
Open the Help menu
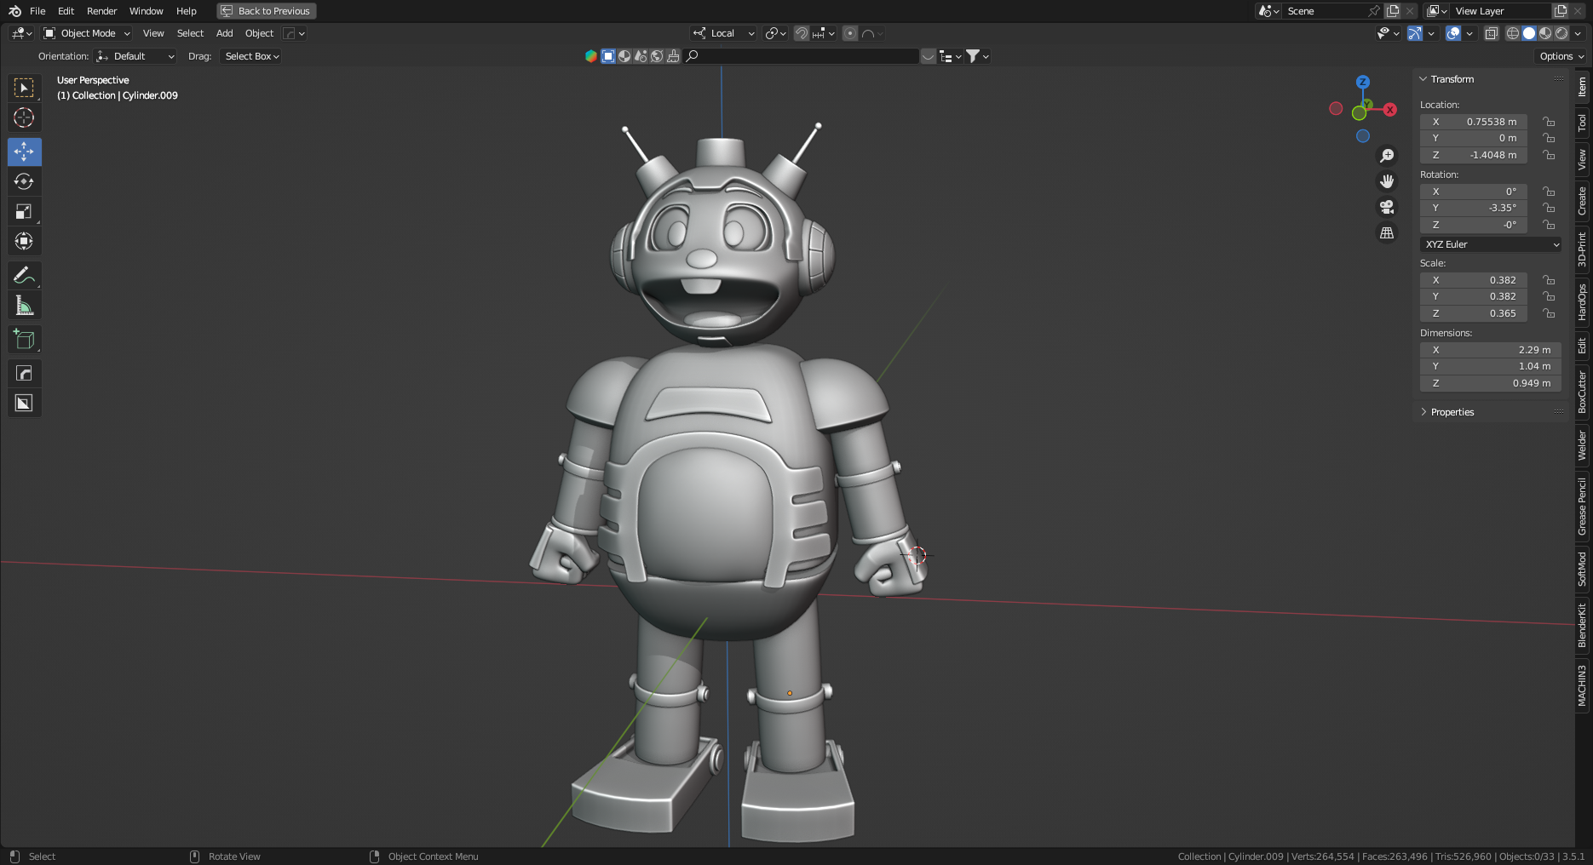(187, 11)
